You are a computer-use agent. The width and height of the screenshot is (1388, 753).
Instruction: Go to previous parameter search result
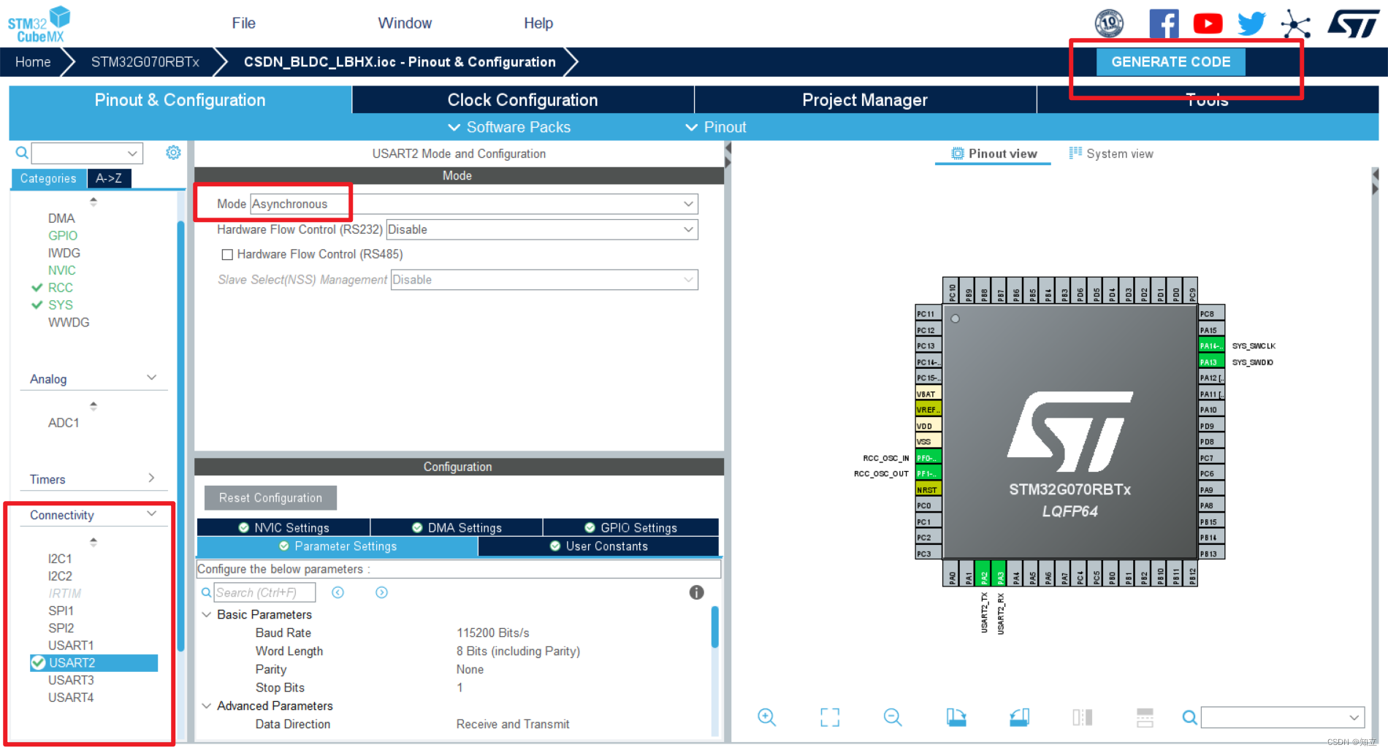click(x=338, y=592)
